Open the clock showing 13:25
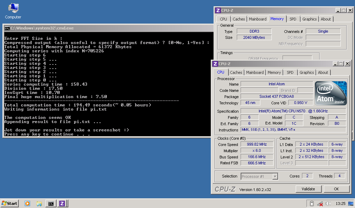 pos(340,203)
